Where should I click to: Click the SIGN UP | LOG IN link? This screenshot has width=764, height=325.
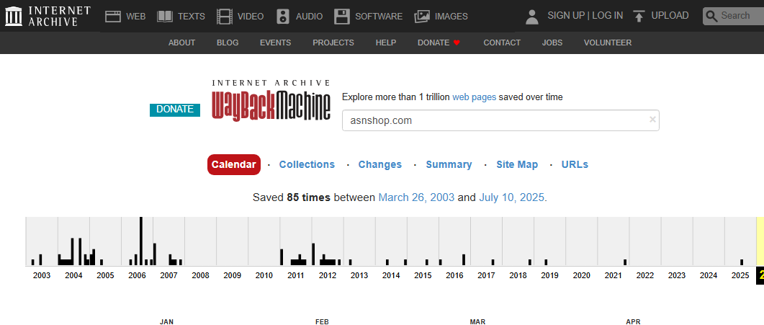click(585, 16)
